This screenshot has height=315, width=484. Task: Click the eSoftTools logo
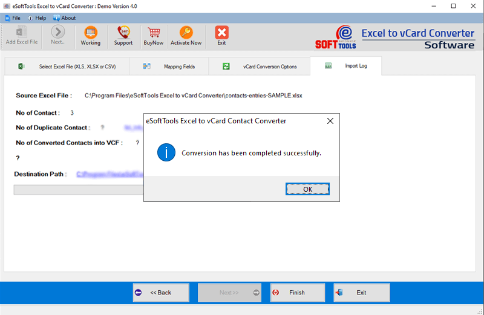pos(336,37)
